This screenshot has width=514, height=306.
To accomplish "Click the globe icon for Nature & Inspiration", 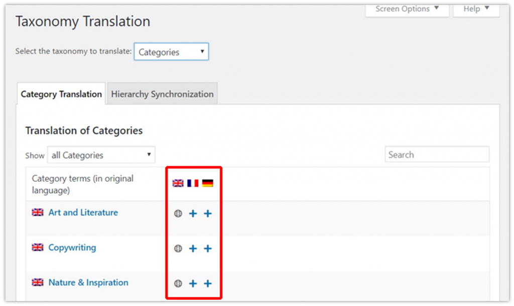I will [x=178, y=283].
